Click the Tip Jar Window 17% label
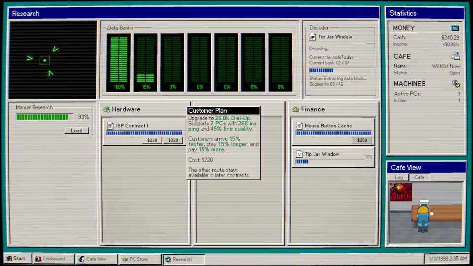Screen dimensions: 473x266 coord(369,156)
